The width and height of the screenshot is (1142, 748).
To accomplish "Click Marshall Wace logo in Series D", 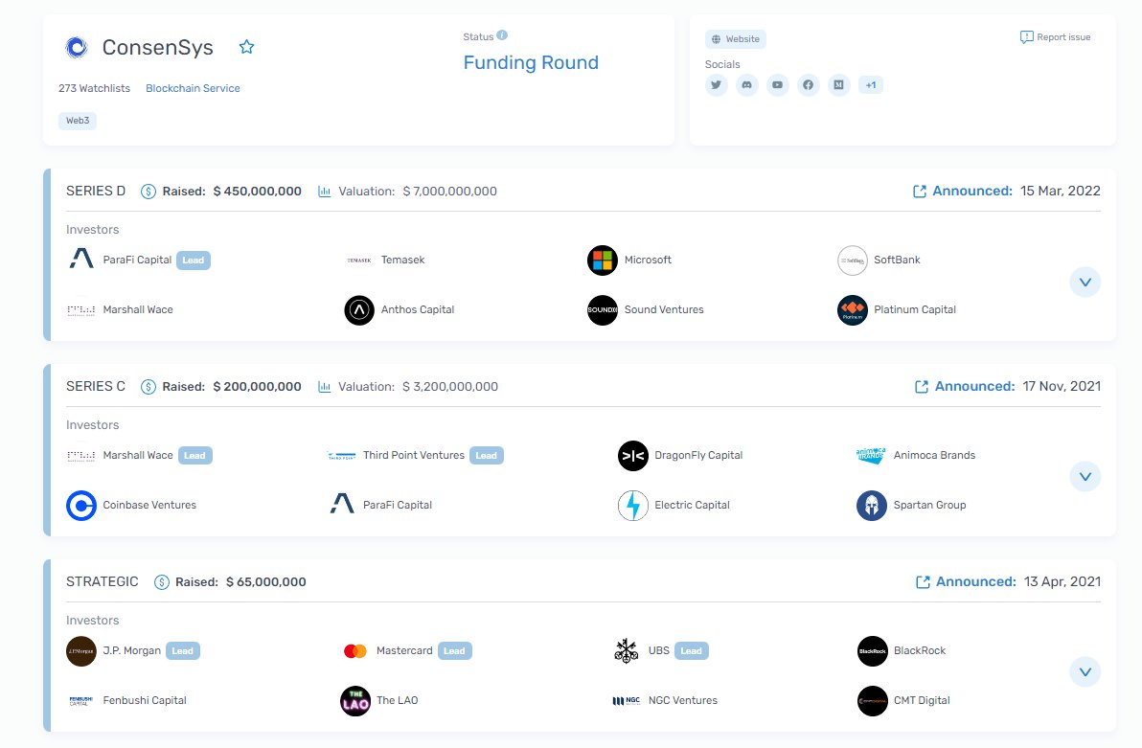I will pos(80,309).
